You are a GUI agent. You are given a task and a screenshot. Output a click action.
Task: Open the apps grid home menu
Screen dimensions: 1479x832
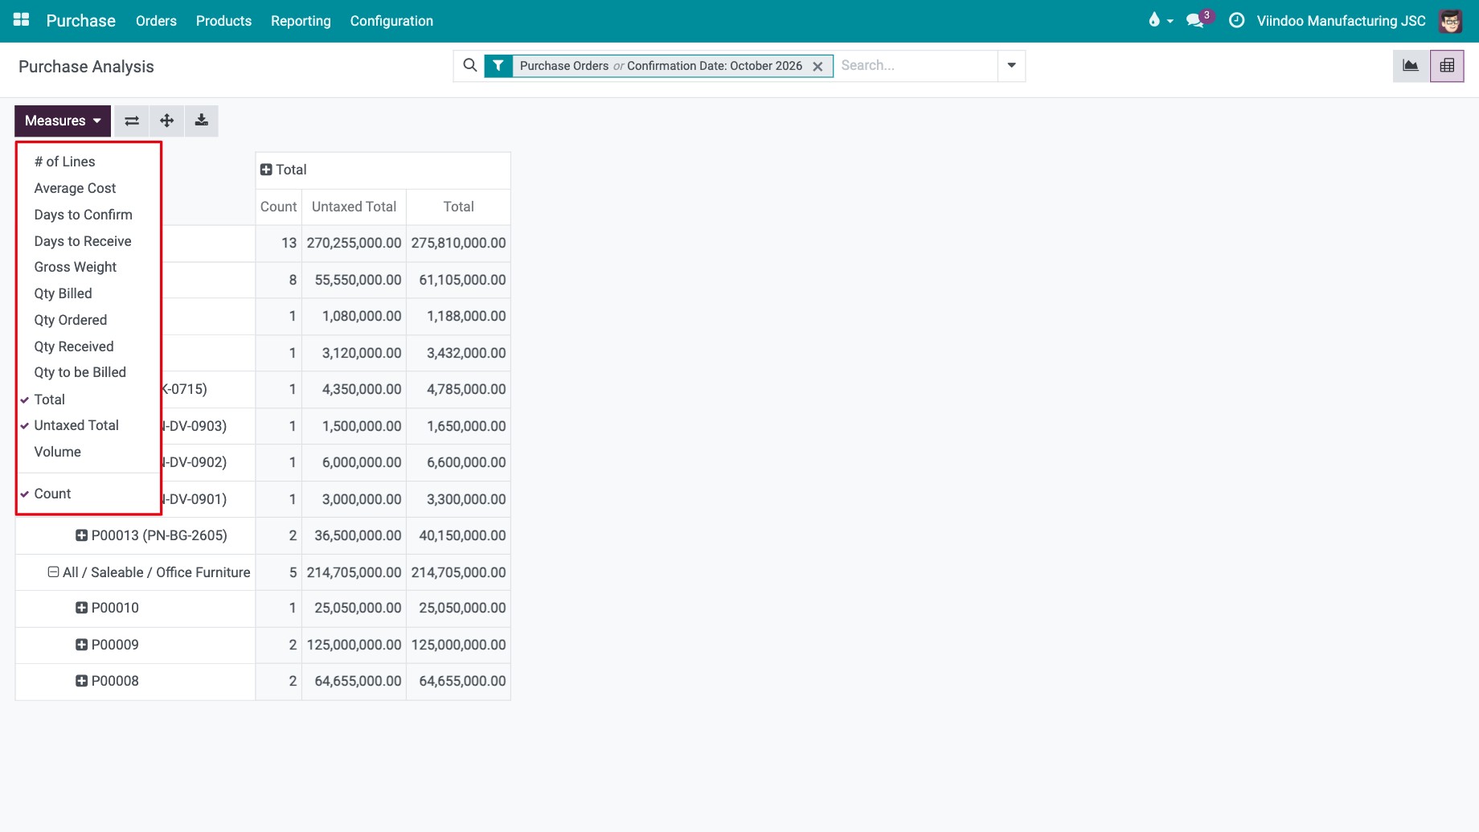point(22,20)
